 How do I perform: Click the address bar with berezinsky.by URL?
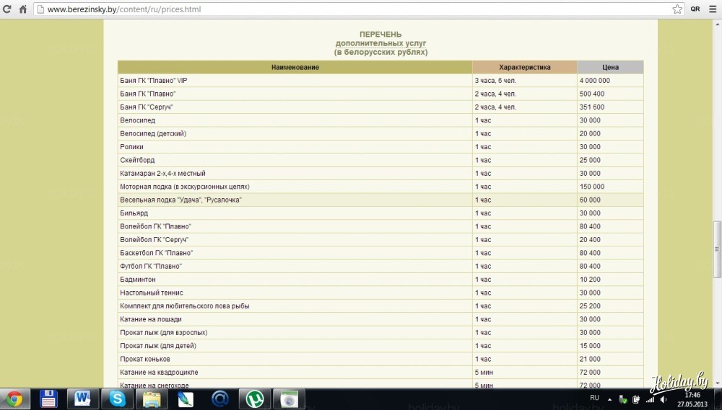tap(347, 9)
